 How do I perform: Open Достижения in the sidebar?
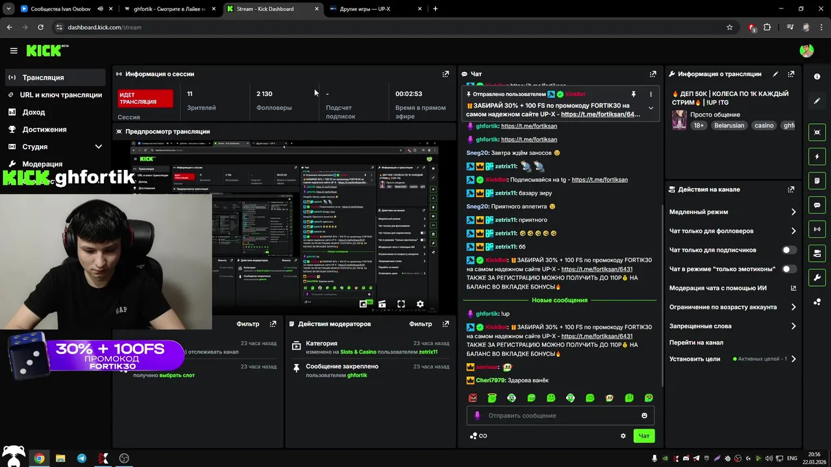55,129
